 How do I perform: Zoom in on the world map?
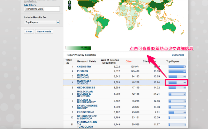(x=69, y=2)
